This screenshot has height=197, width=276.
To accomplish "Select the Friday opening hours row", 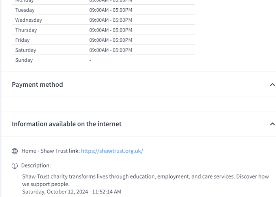I will pos(103,40).
